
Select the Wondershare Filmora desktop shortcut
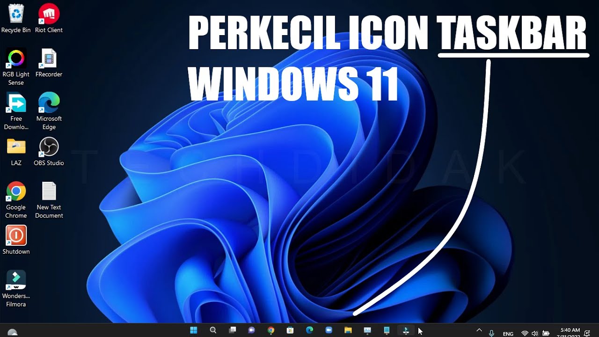(x=16, y=289)
